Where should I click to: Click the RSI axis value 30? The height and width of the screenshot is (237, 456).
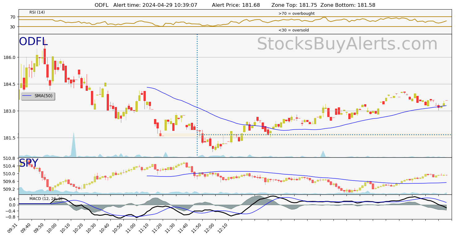point(13,27)
